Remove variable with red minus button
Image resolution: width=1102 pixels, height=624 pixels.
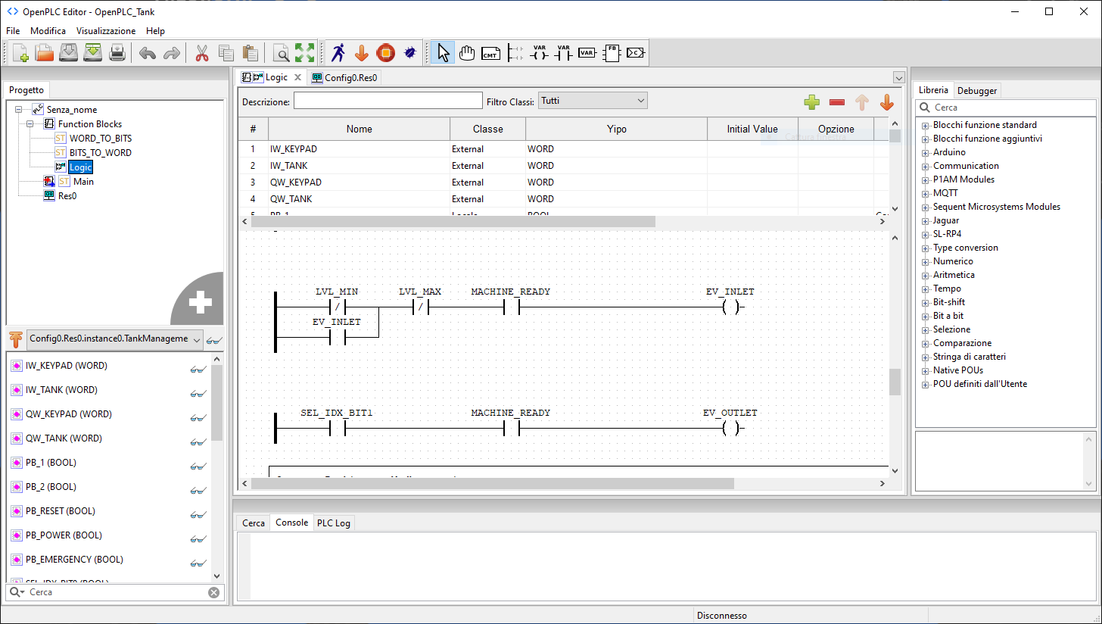pyautogui.click(x=837, y=102)
